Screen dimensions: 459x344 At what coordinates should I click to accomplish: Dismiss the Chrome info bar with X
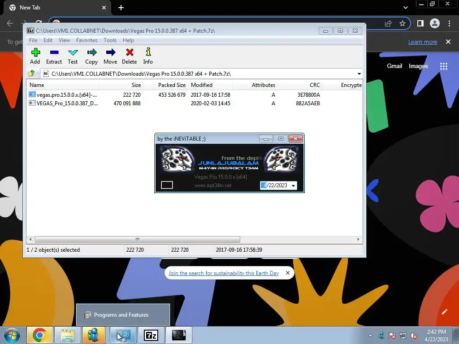coord(448,42)
